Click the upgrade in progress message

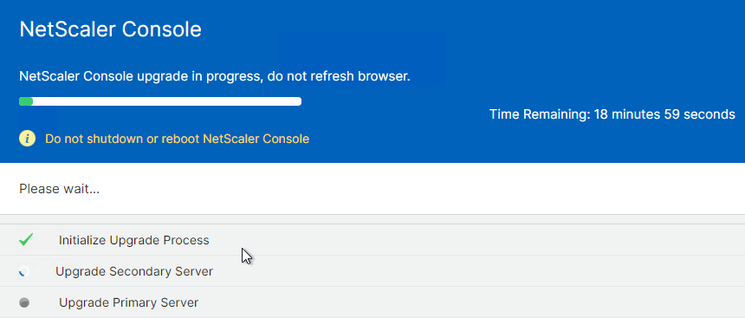tap(215, 76)
